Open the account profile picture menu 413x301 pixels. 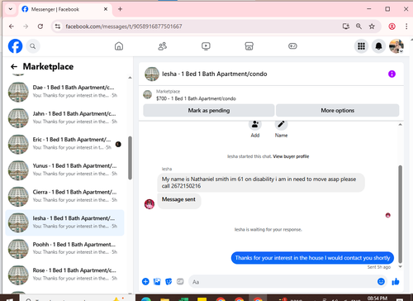tap(396, 46)
